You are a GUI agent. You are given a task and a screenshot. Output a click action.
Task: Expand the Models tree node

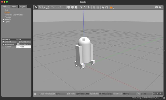[x=3, y=19]
